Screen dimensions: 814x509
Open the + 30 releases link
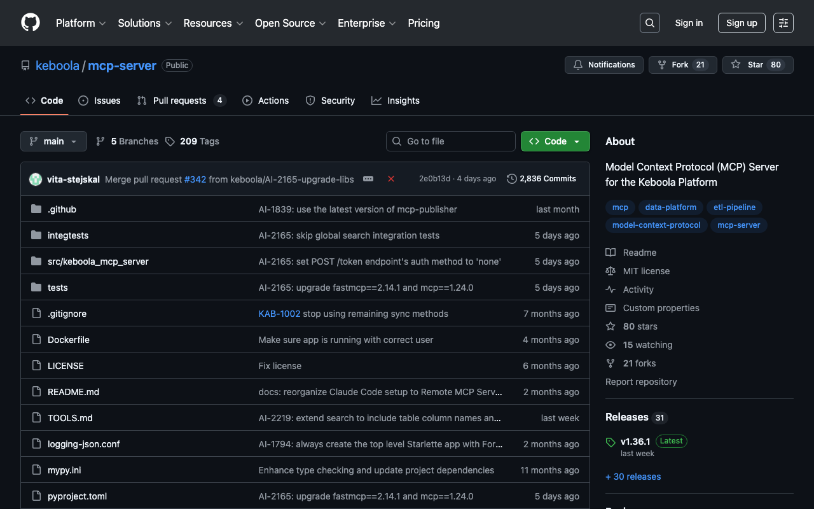point(633,477)
